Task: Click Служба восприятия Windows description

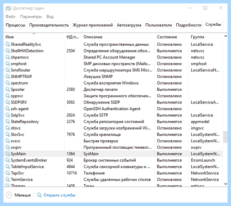Action: pos(111,83)
